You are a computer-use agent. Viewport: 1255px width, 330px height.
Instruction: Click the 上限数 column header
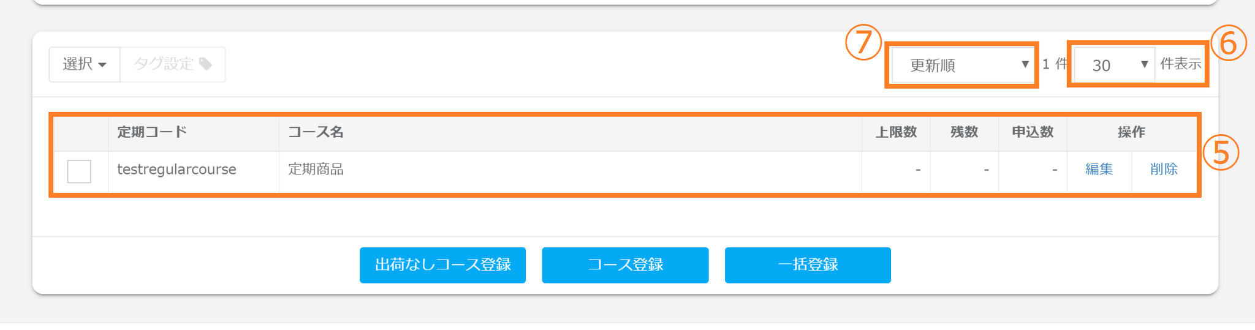[x=896, y=132]
